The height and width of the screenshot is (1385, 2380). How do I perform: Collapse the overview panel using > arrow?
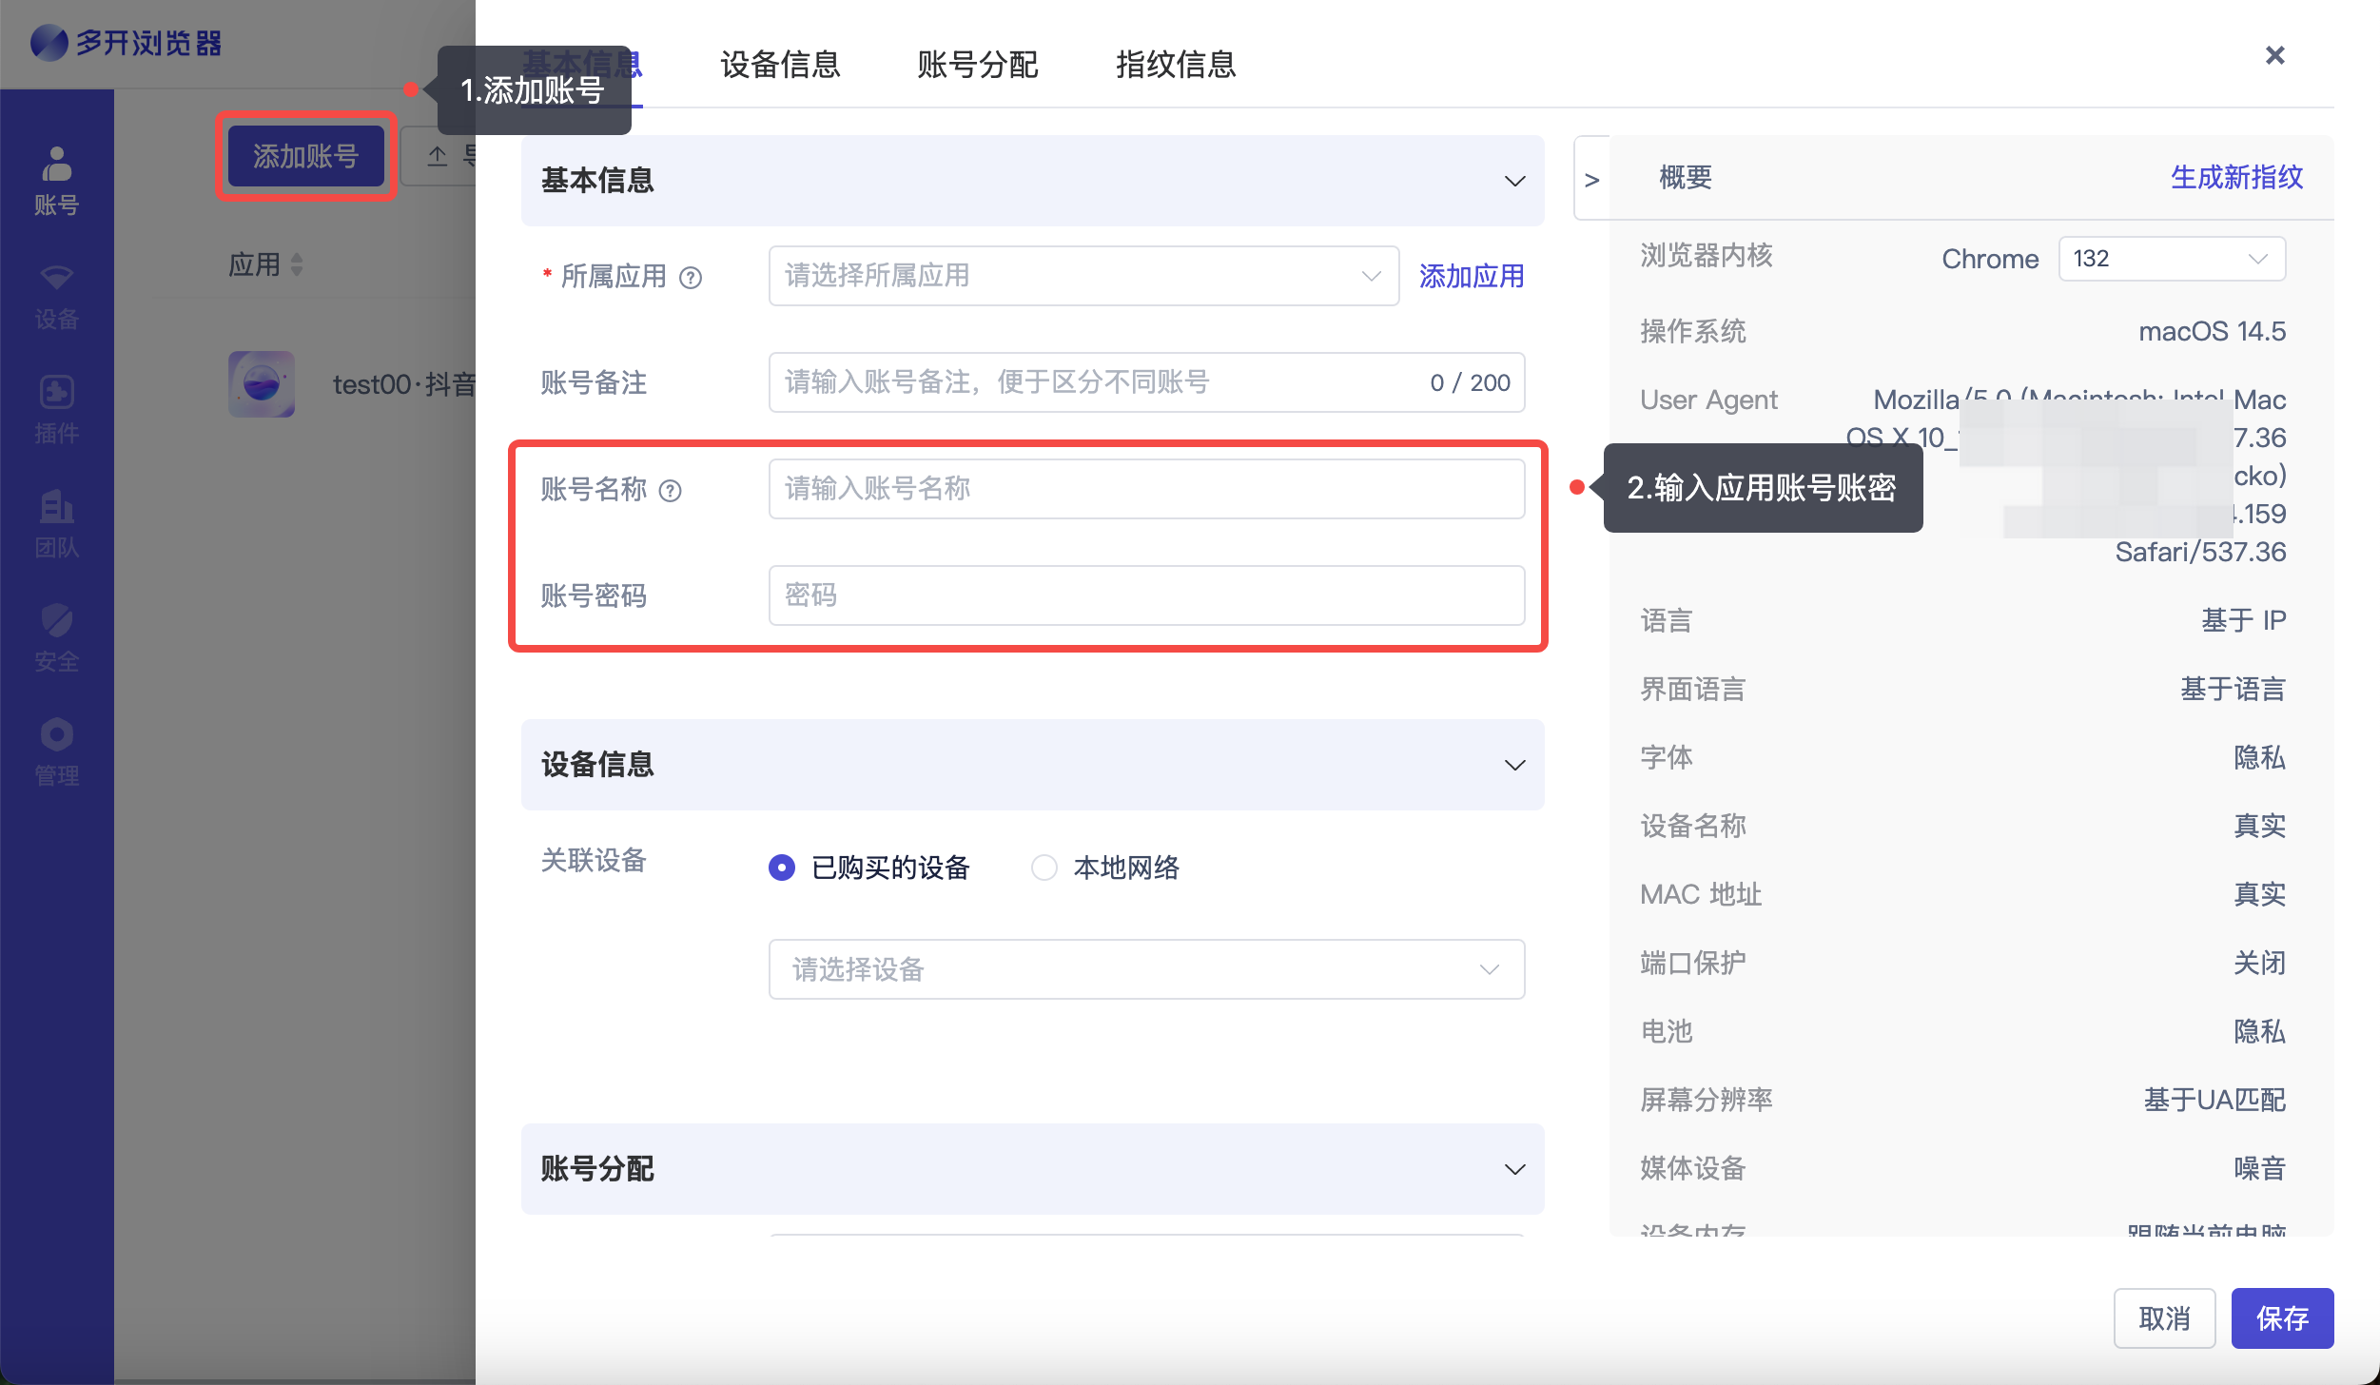pos(1592,179)
